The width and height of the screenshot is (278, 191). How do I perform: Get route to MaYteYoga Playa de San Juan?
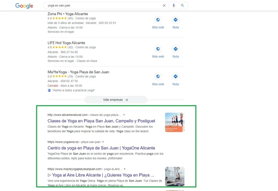point(175,77)
